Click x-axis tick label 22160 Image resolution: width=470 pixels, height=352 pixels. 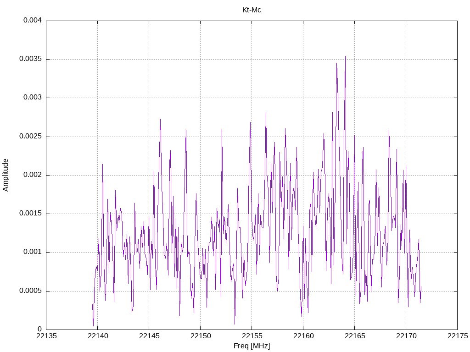(x=303, y=336)
